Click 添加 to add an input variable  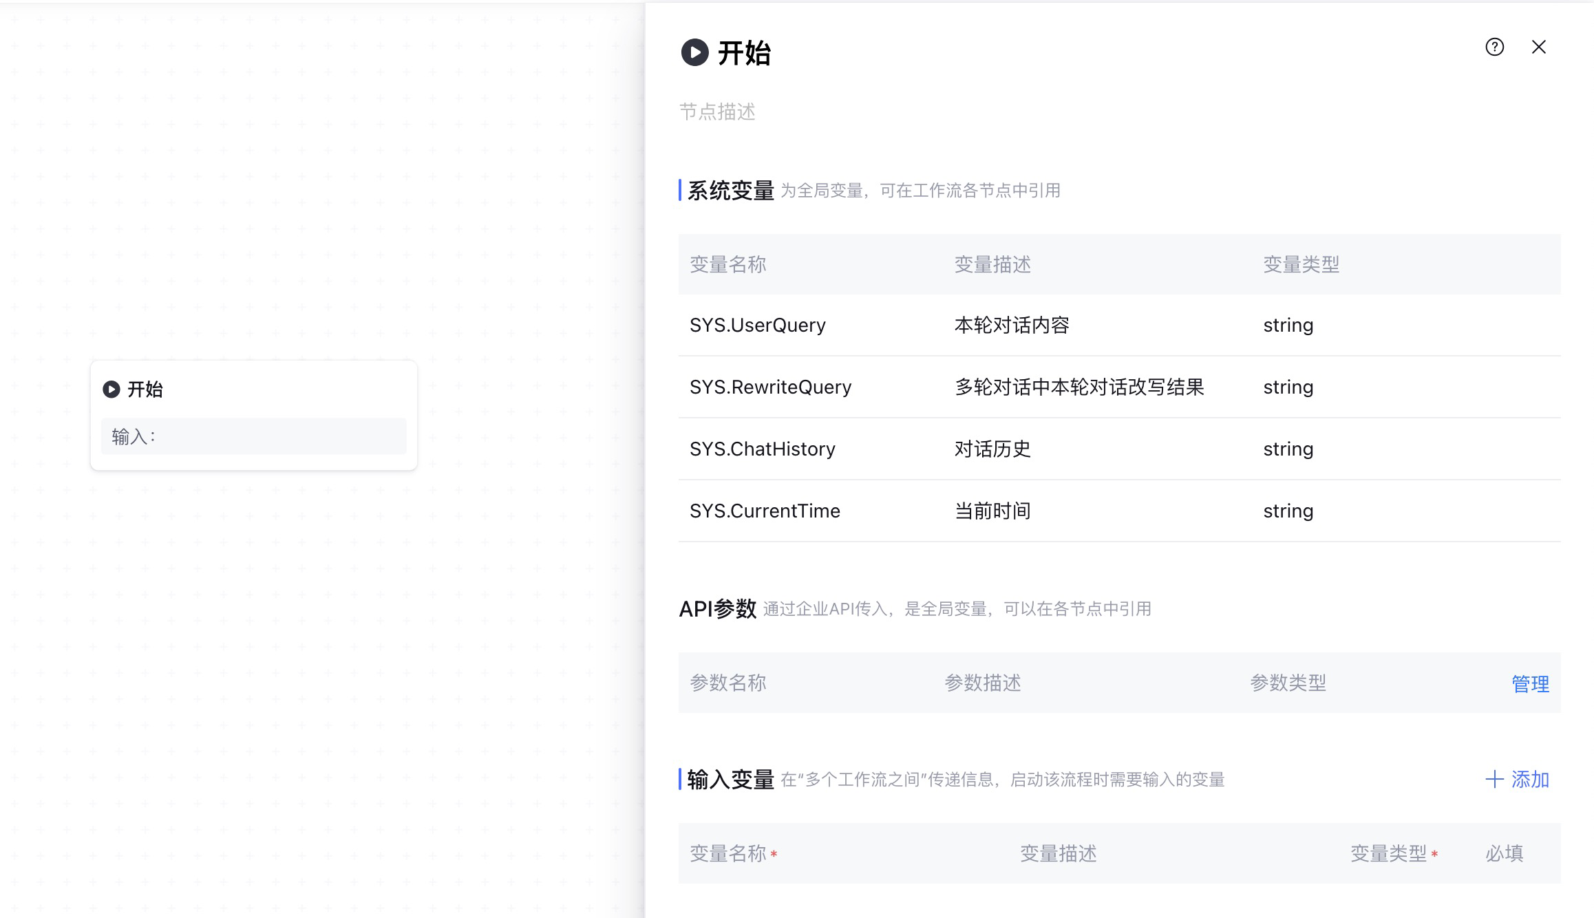point(1529,780)
